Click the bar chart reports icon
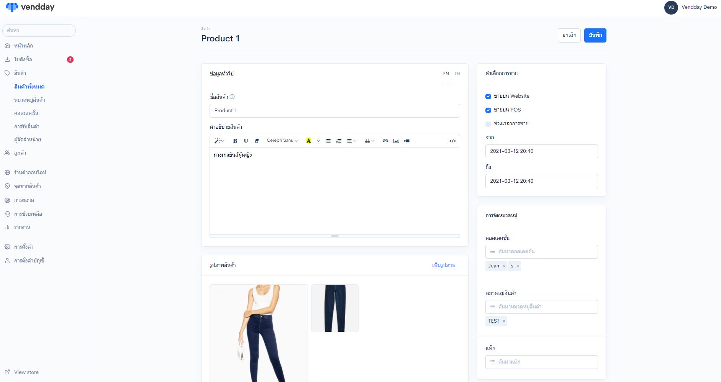 coord(7,227)
